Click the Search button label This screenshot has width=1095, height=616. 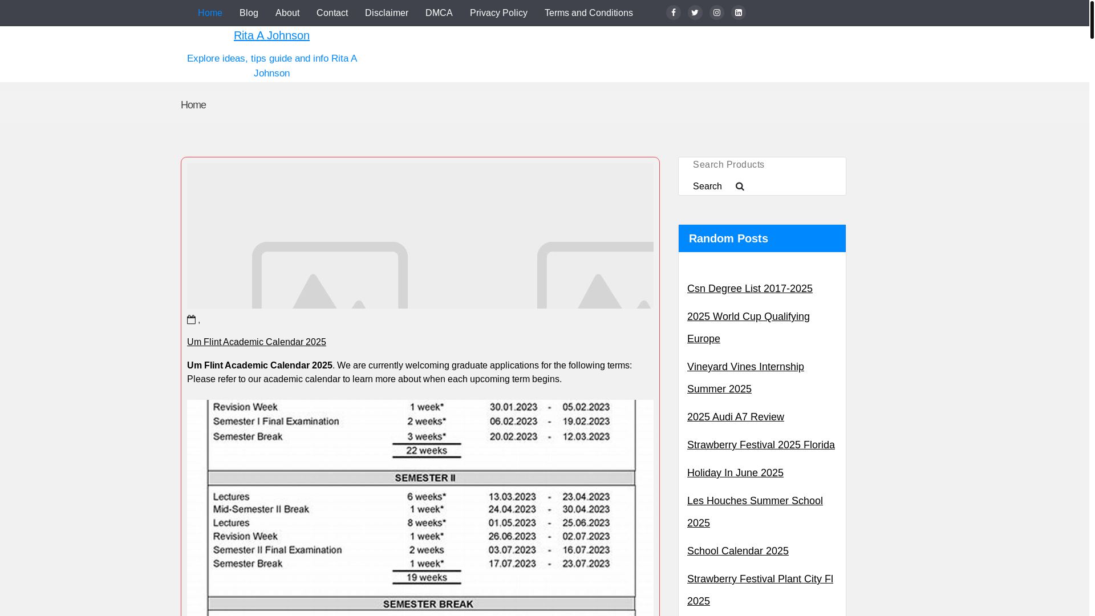[707, 187]
